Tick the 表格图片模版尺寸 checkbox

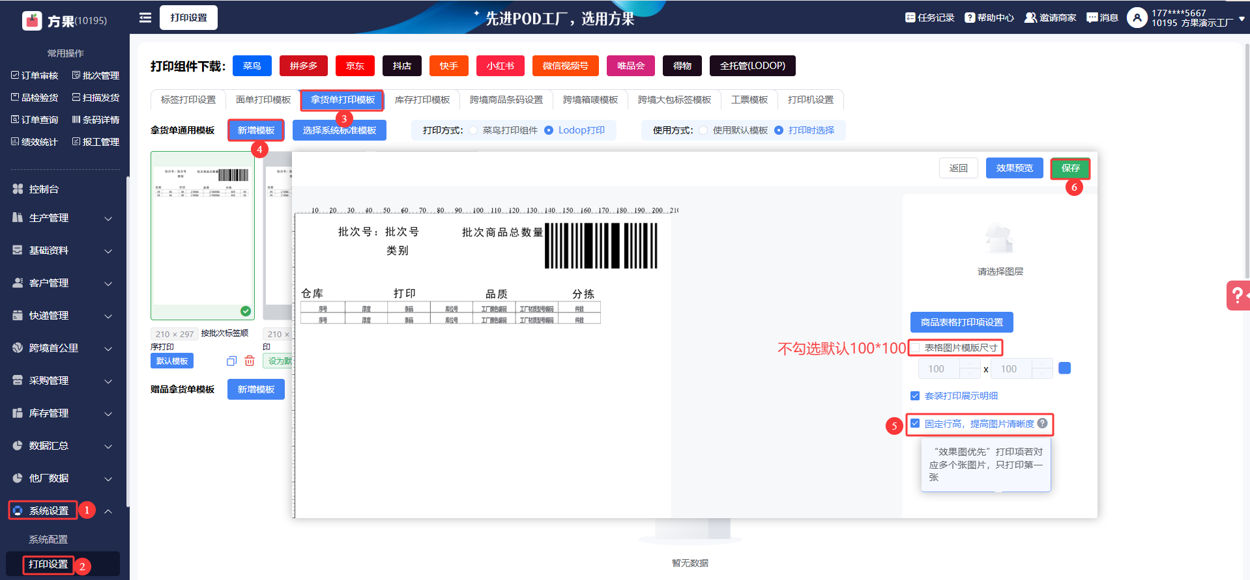(x=915, y=348)
